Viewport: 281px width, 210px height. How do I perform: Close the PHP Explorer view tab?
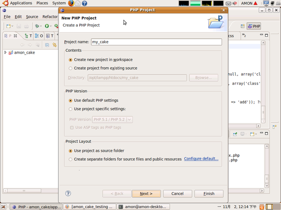click(x=15, y=36)
